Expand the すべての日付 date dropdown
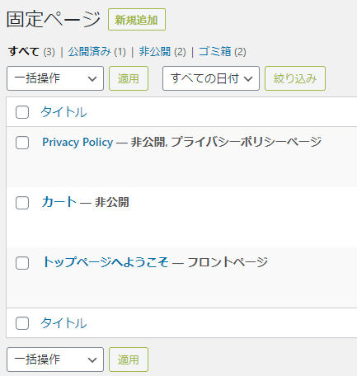The image size is (357, 376). [211, 78]
